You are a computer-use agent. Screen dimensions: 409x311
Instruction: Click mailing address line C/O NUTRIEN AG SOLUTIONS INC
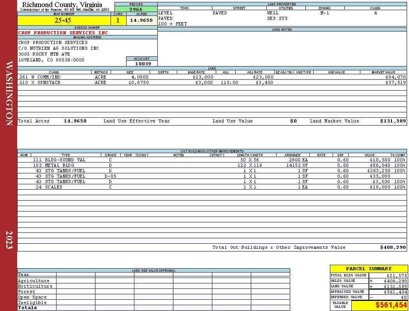tap(58, 48)
